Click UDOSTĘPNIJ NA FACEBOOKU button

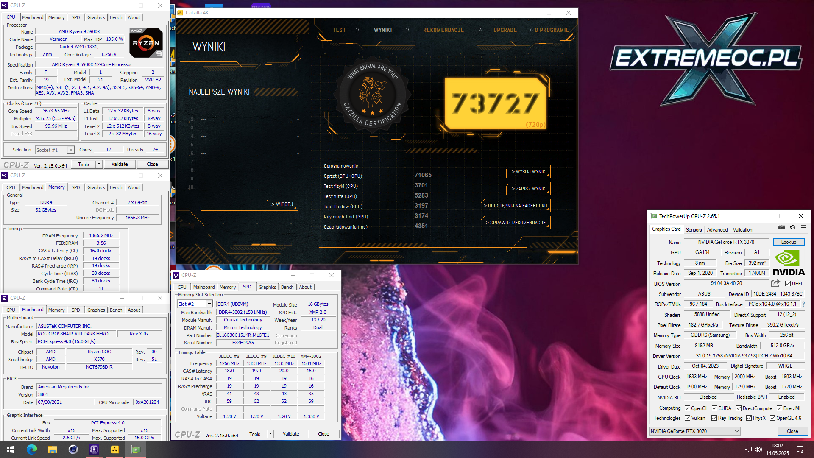point(516,206)
